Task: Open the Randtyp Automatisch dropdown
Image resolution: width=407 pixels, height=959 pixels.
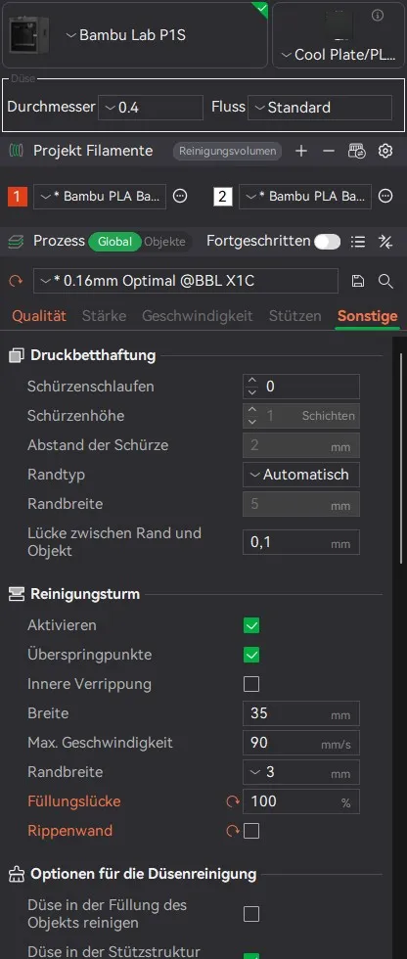Action: pyautogui.click(x=301, y=475)
